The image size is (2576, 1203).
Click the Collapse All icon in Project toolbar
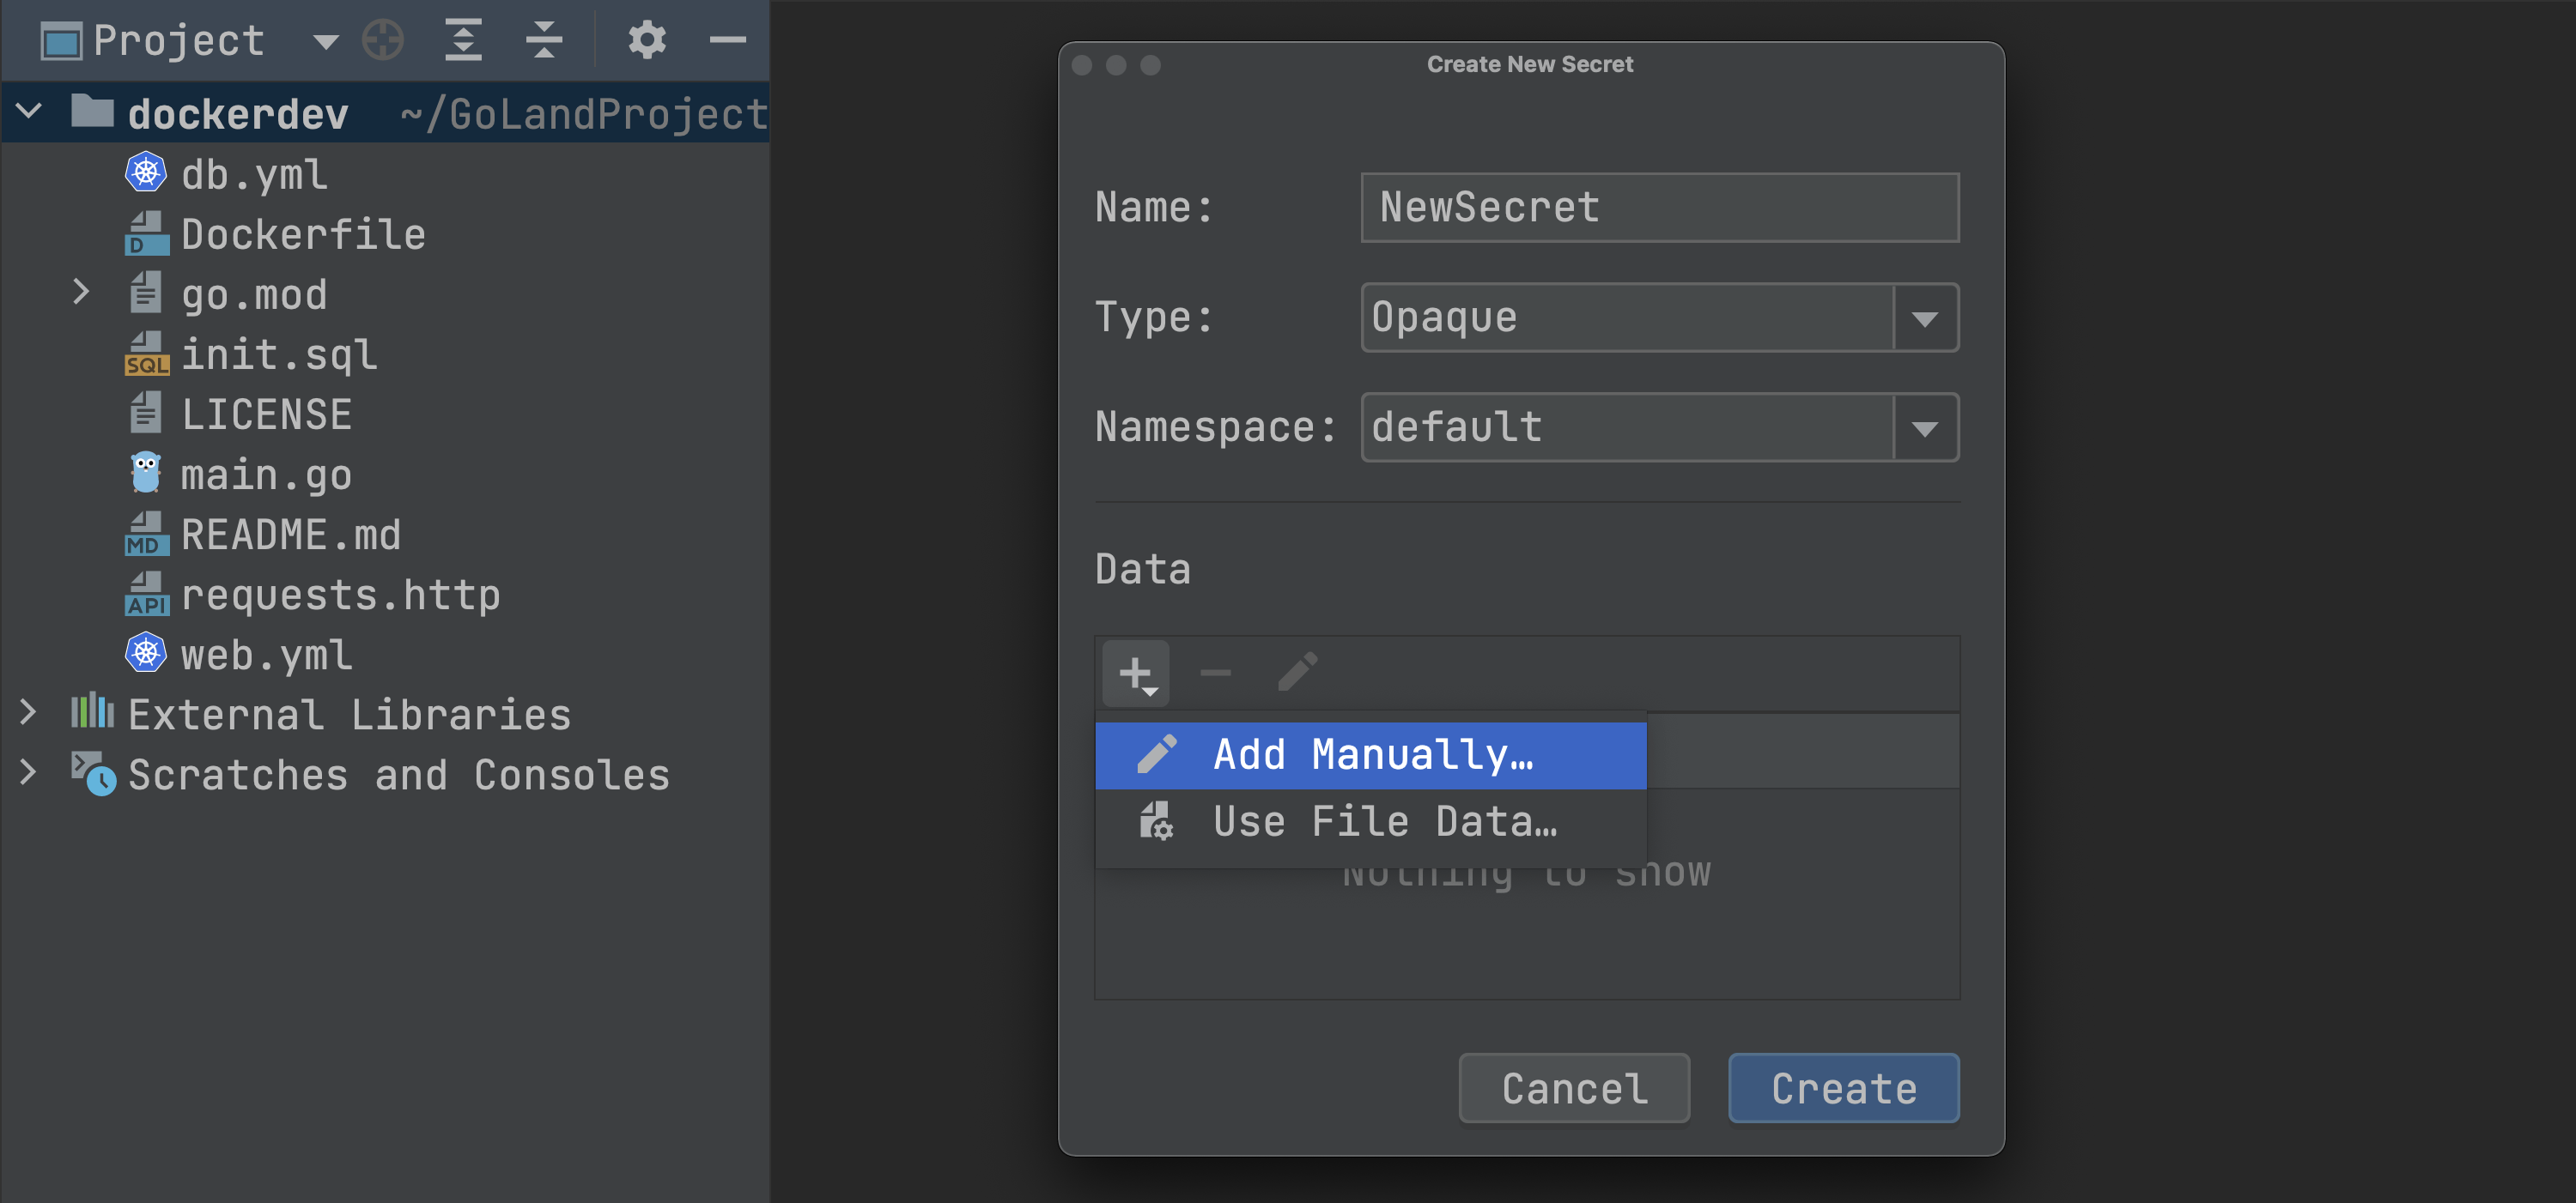pyautogui.click(x=544, y=40)
